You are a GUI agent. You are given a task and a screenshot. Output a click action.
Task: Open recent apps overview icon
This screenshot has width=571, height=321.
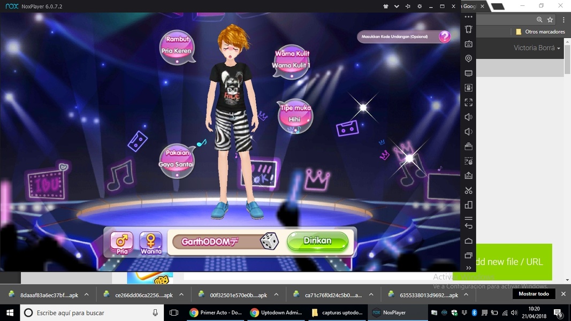tap(469, 255)
